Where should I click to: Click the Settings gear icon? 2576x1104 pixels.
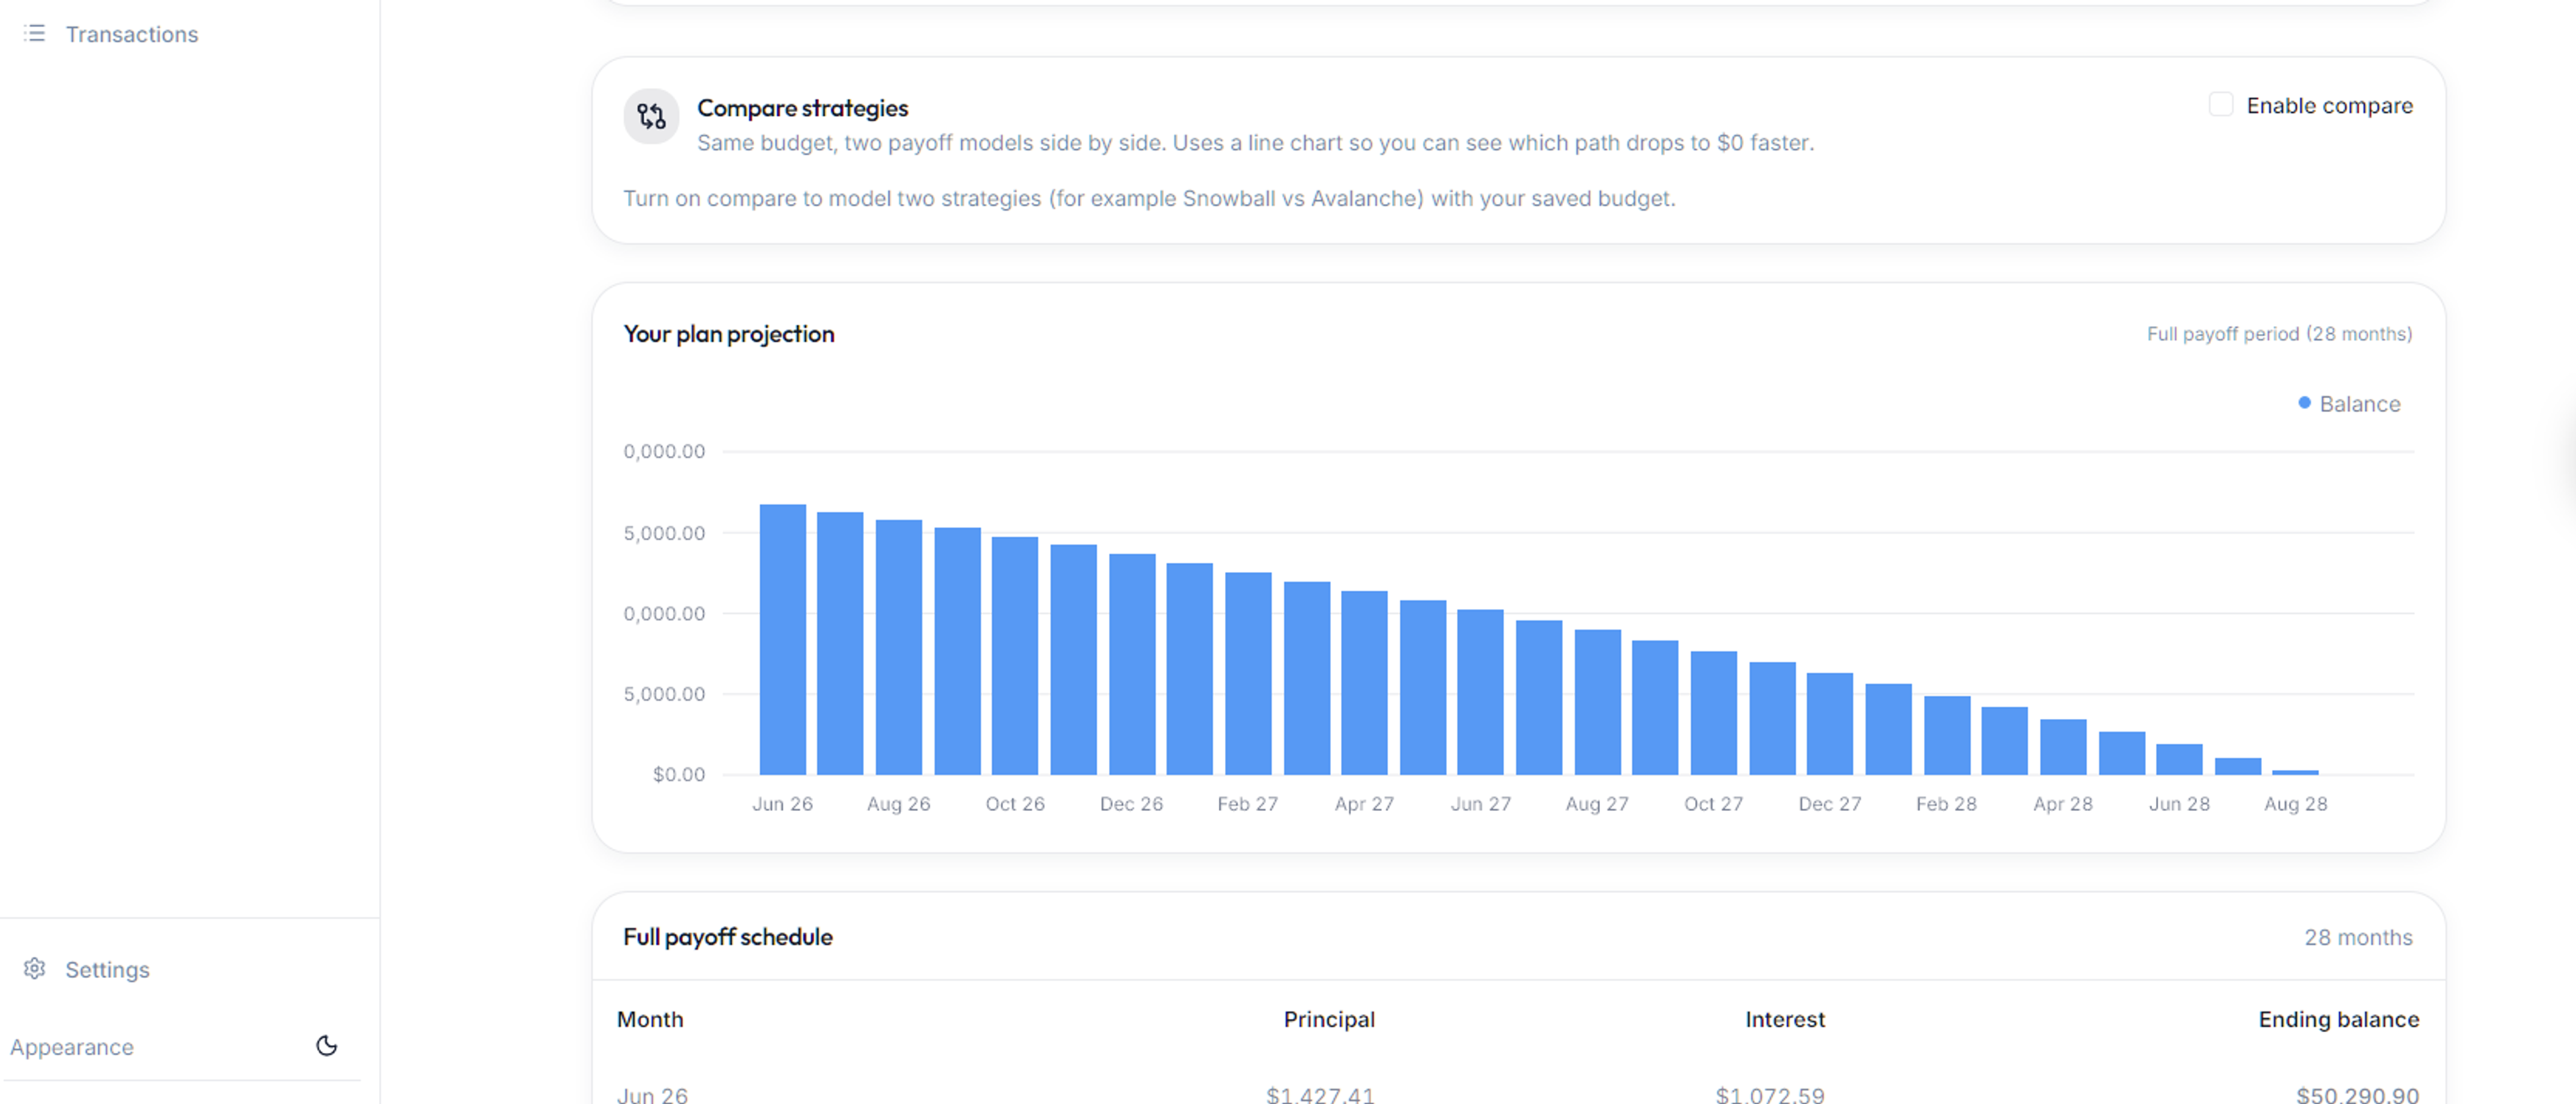[x=35, y=969]
